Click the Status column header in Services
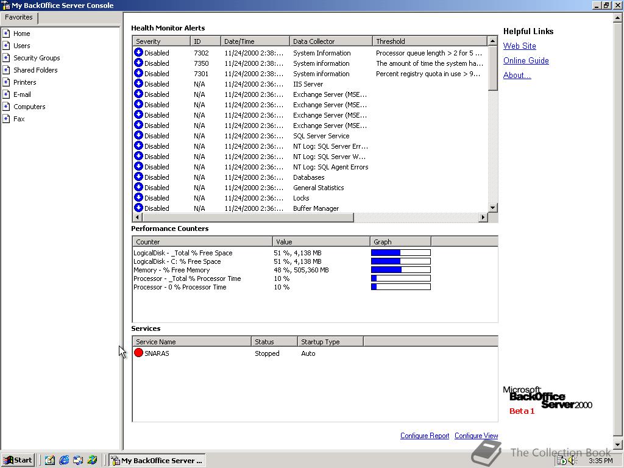Screen dimensions: 624x468 point(274,342)
